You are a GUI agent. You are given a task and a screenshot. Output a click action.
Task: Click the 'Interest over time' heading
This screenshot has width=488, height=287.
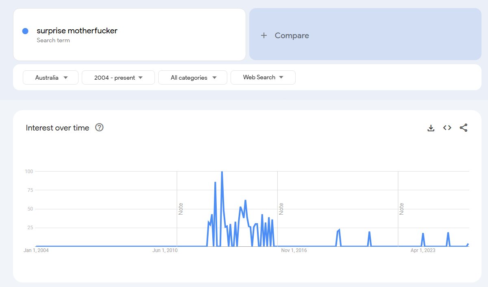coord(57,128)
